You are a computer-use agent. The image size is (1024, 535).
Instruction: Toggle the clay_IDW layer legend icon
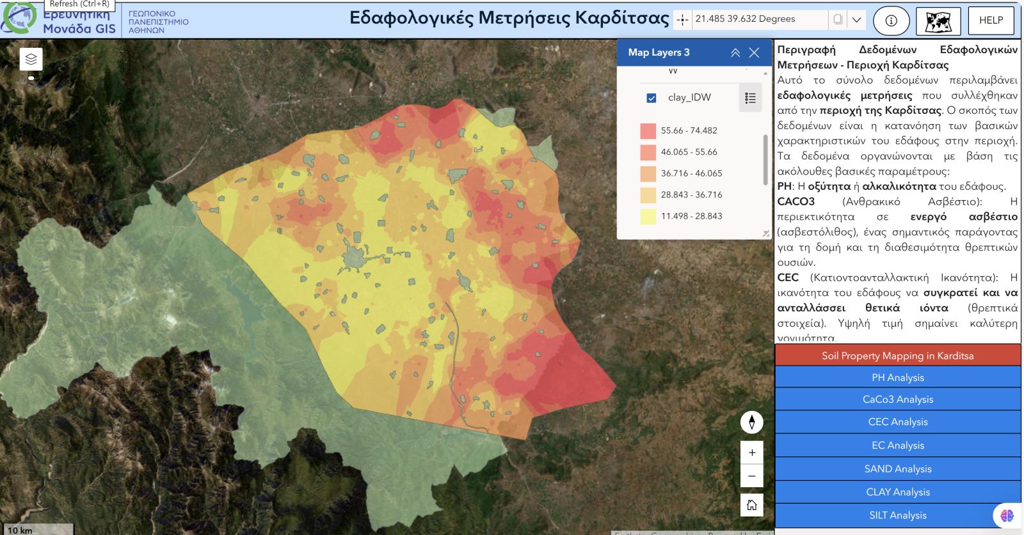pyautogui.click(x=750, y=98)
